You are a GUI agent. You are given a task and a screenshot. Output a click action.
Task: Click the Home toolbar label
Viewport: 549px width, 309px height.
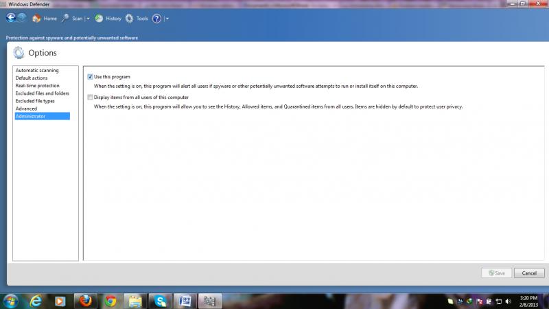(x=50, y=19)
